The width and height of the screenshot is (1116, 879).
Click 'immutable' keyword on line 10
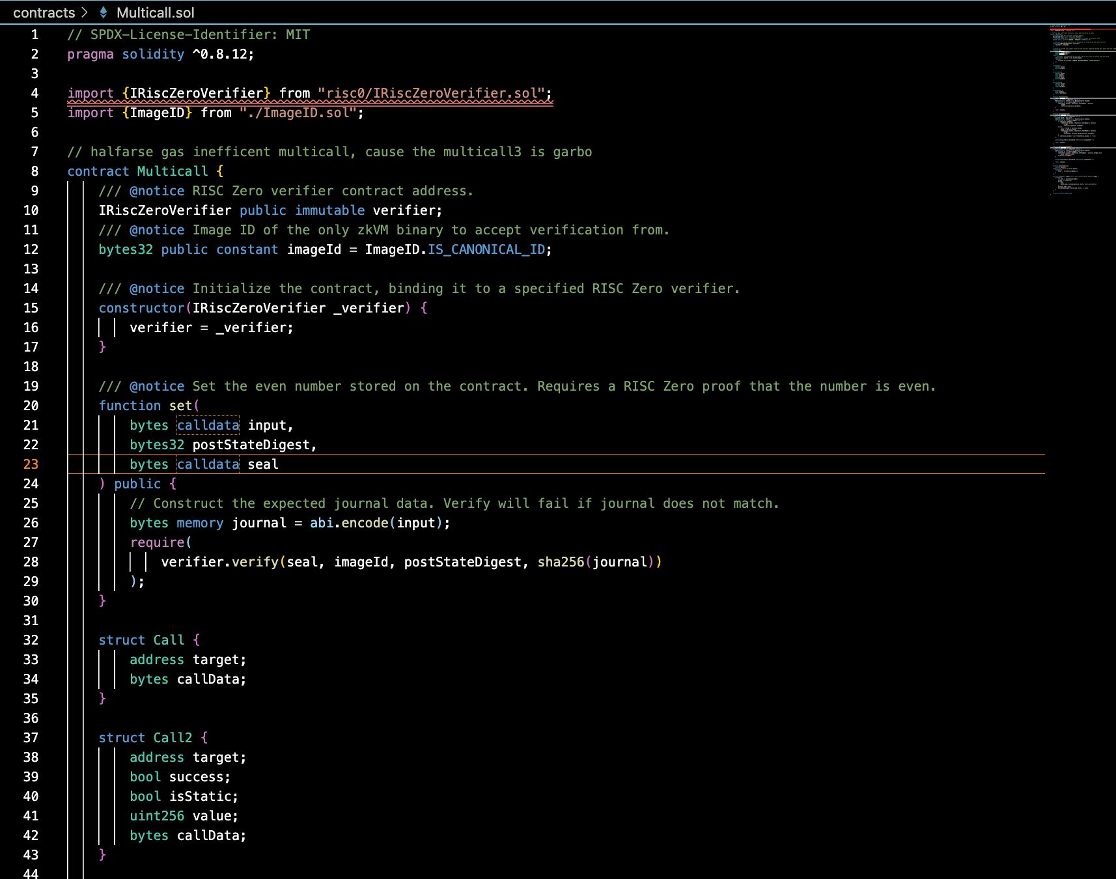pos(329,210)
